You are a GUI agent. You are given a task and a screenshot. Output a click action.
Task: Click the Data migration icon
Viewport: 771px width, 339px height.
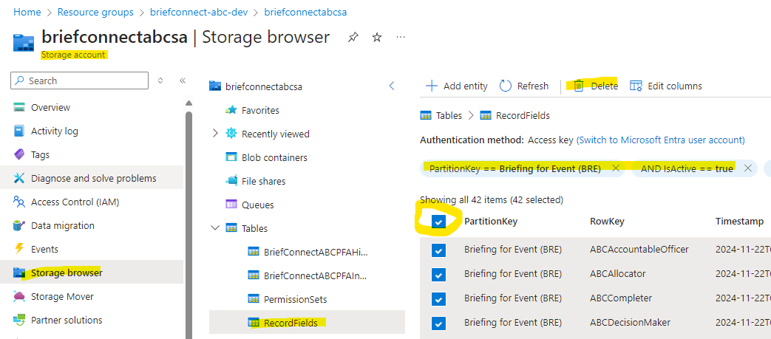point(19,225)
